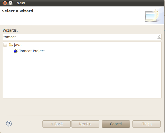Image resolution: width=165 pixels, height=133 pixels.
Task: Select the Tomcat Project entry
Action: pyautogui.click(x=32, y=51)
